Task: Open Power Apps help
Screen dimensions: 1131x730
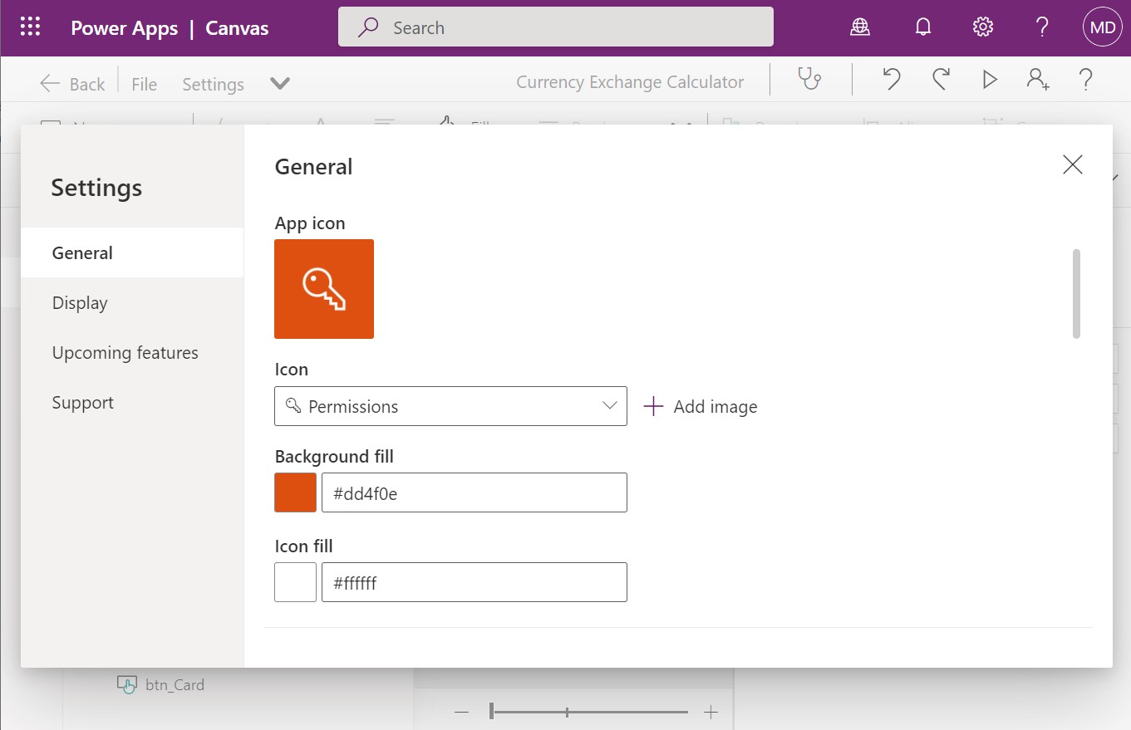Action: [1042, 27]
